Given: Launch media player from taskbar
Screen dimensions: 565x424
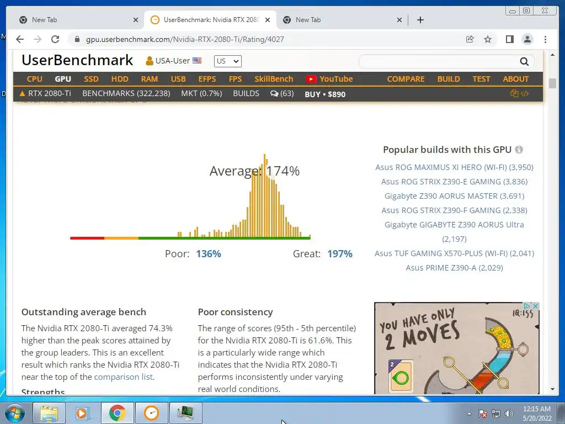Looking at the screenshot, I should coord(83,413).
